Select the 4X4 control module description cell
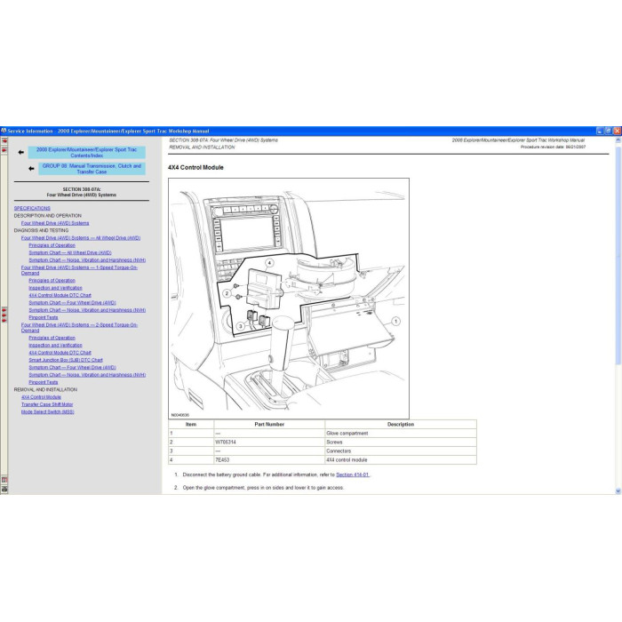This screenshot has width=622, height=622. 401,460
